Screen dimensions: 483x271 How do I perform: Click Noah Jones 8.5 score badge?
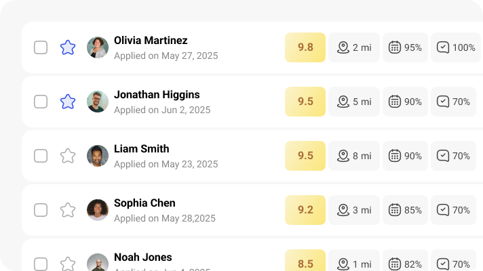(x=305, y=263)
